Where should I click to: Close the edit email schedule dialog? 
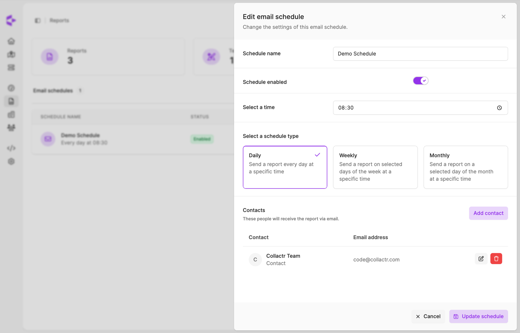pyautogui.click(x=503, y=17)
